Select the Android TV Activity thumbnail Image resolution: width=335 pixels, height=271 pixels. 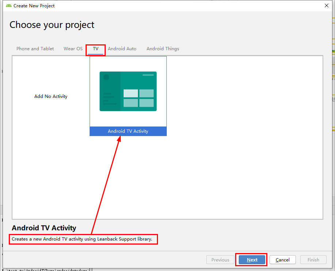click(x=128, y=91)
